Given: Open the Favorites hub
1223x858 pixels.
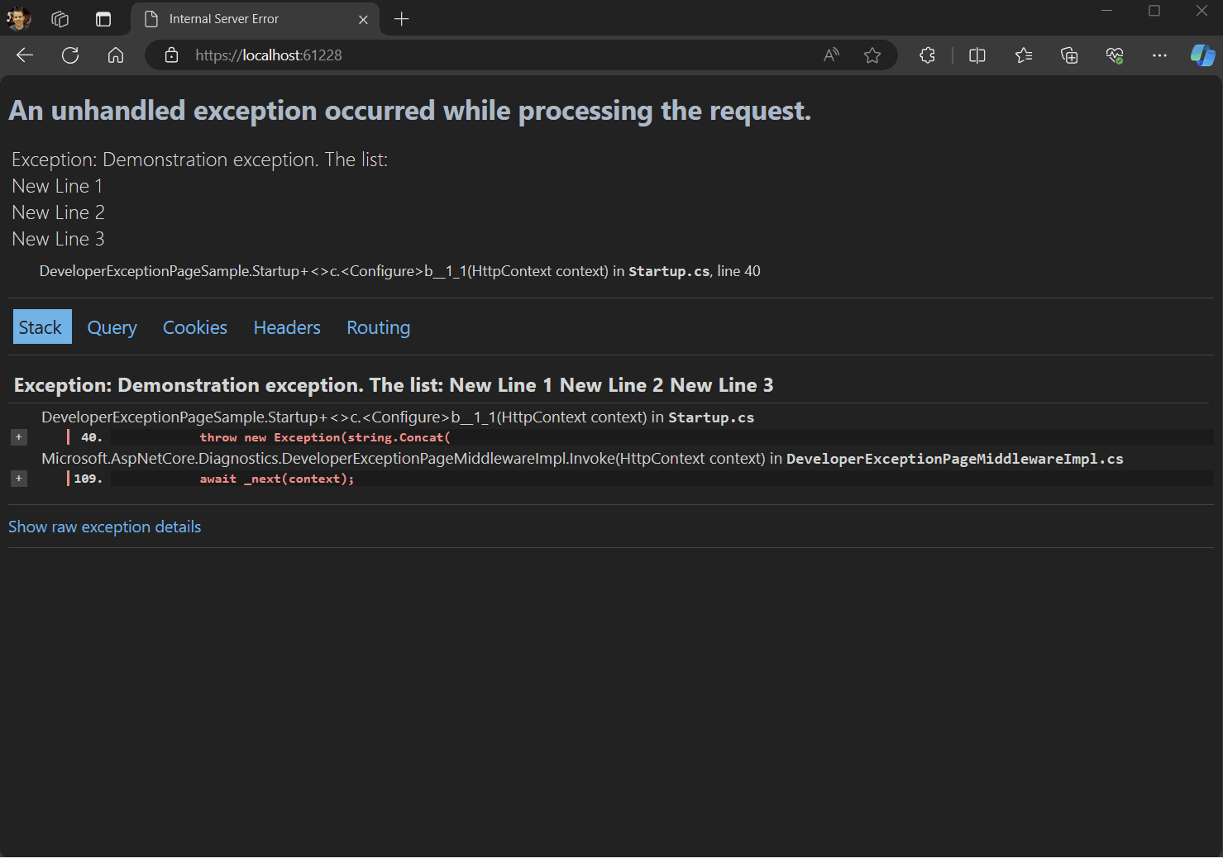Looking at the screenshot, I should point(1023,55).
